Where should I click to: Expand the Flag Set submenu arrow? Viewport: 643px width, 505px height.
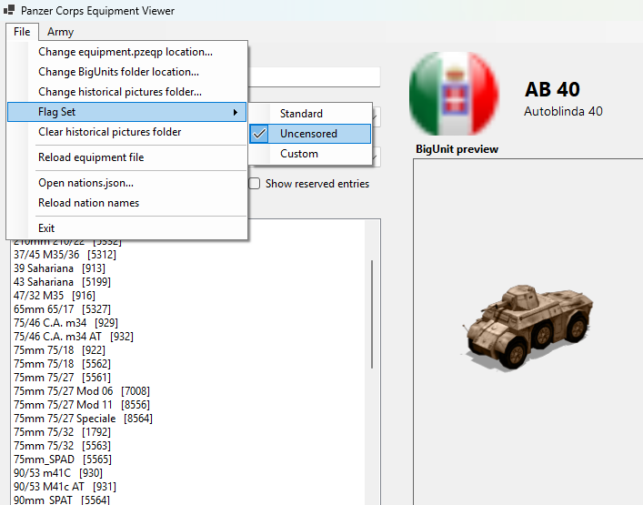click(235, 112)
